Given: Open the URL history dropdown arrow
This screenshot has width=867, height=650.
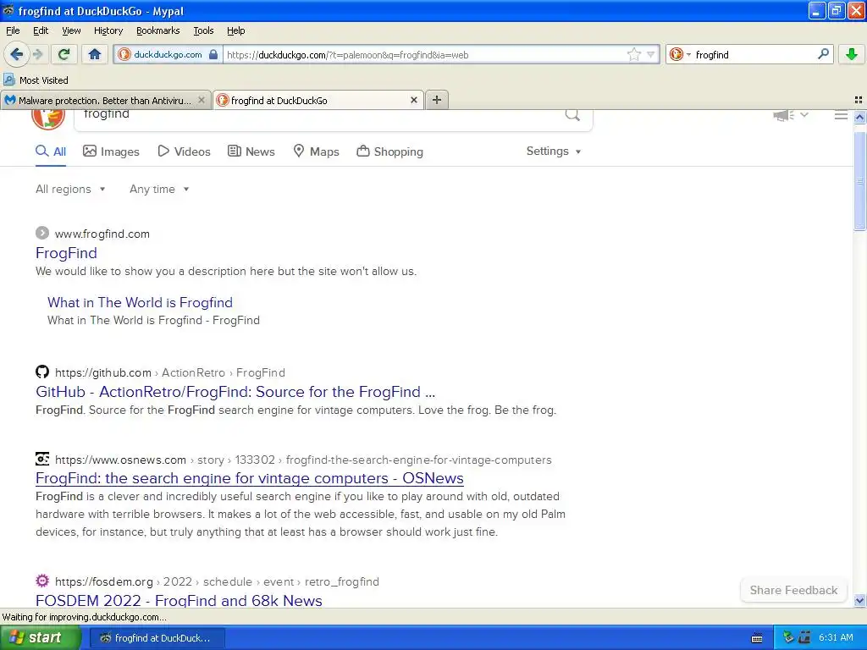Looking at the screenshot, I should click(651, 54).
